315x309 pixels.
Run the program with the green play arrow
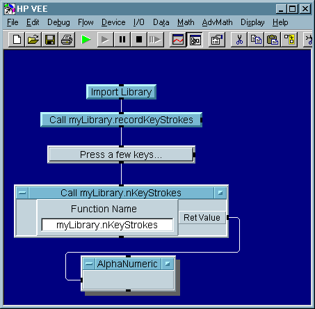(x=86, y=40)
